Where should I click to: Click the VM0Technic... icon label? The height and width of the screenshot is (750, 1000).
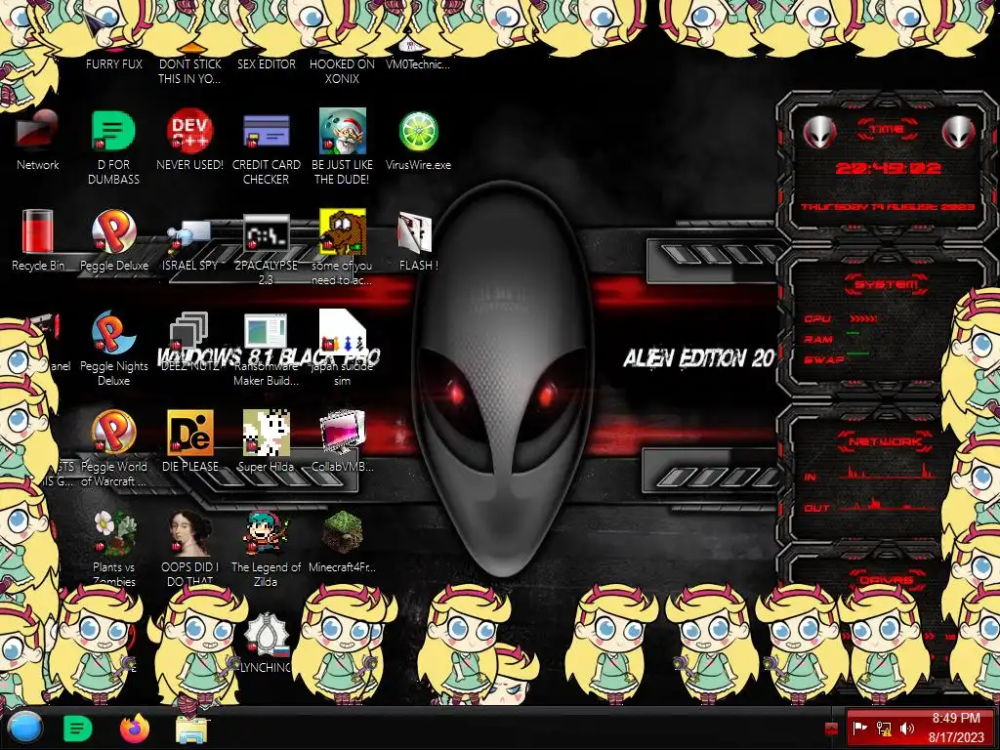pos(418,63)
